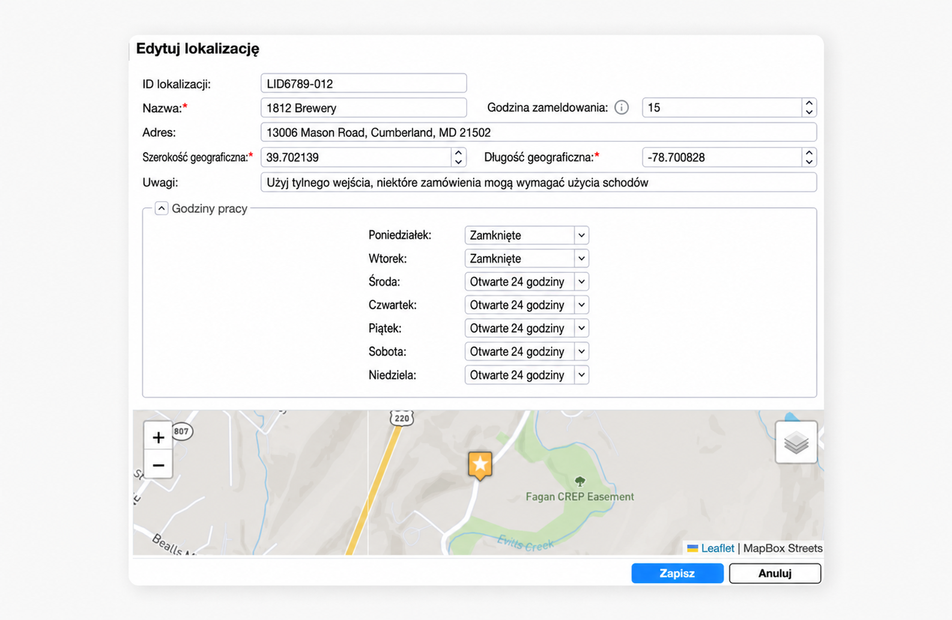Click the check-in time info icon
952x620 pixels.
621,107
